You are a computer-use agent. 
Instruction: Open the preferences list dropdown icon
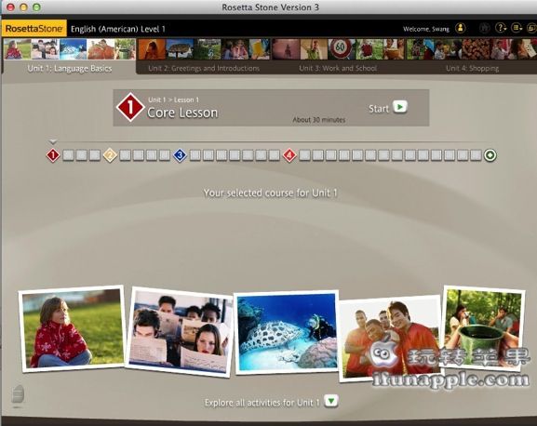tap(517, 28)
